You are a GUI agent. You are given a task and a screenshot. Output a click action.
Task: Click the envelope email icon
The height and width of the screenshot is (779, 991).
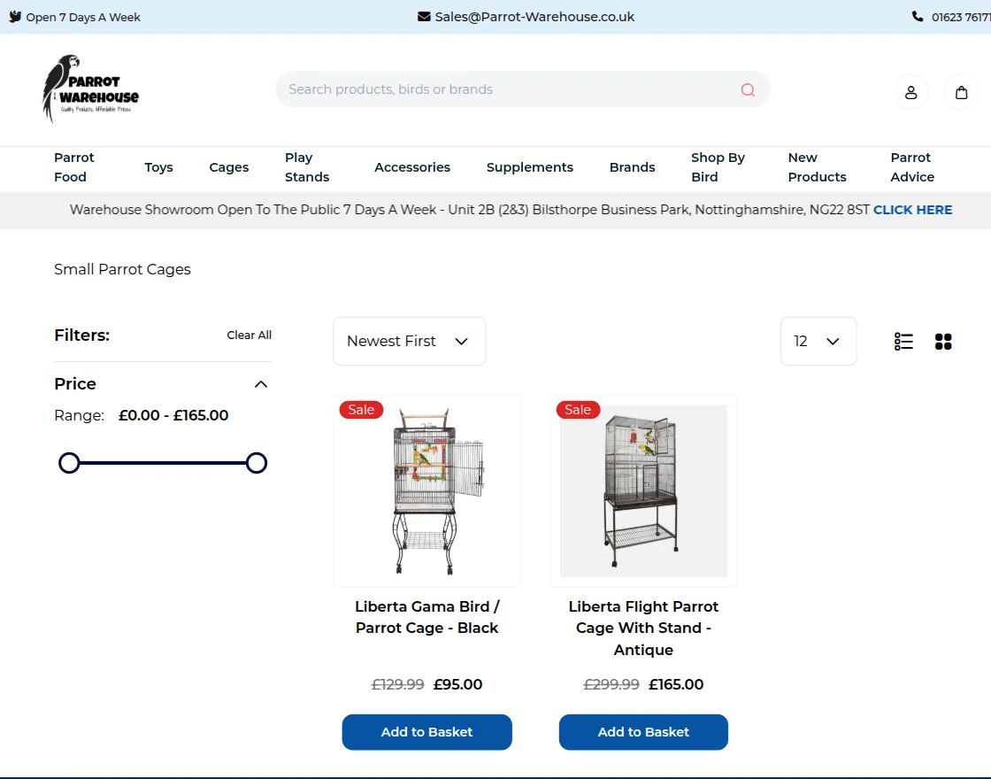[x=424, y=17]
